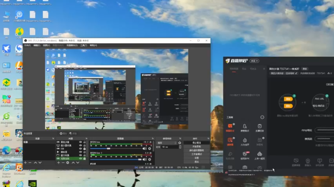The width and height of the screenshot is (334, 187).
Task: Open 弹幕助手 tool in 直播伴侣 toolbox
Action: [230, 128]
